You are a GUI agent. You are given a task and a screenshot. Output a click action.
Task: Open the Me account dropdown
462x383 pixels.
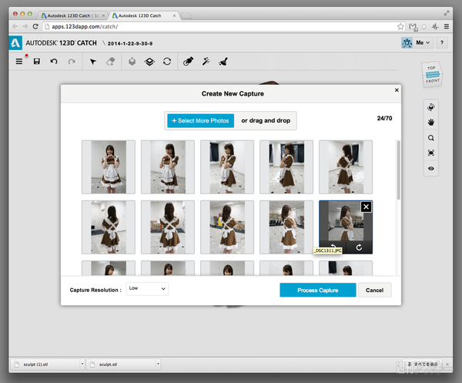click(x=423, y=42)
